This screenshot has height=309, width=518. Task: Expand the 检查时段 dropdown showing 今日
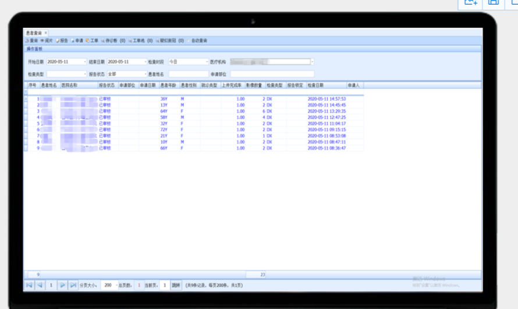coord(207,62)
